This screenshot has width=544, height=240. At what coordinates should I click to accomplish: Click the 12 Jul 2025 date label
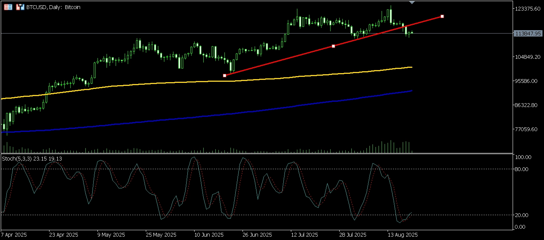(305, 235)
